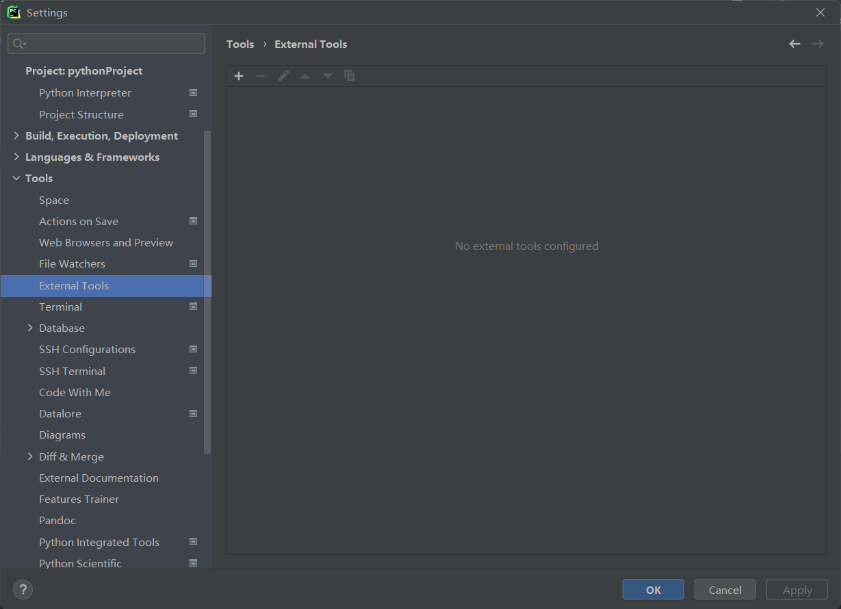Click the remove tool minus icon

tap(261, 76)
